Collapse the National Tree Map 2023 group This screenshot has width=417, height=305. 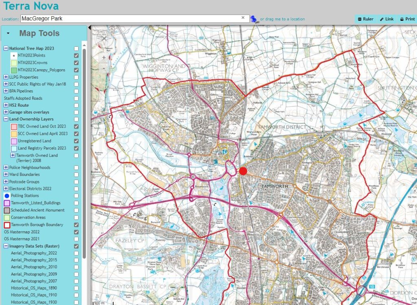tap(6, 48)
